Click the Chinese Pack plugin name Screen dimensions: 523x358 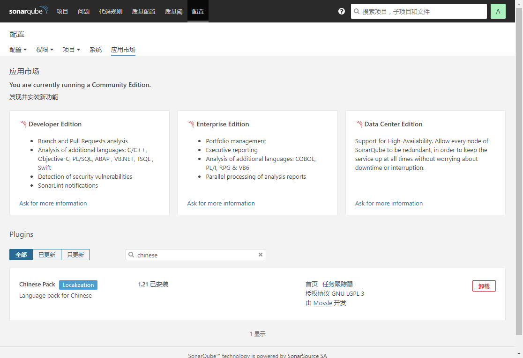pos(37,285)
